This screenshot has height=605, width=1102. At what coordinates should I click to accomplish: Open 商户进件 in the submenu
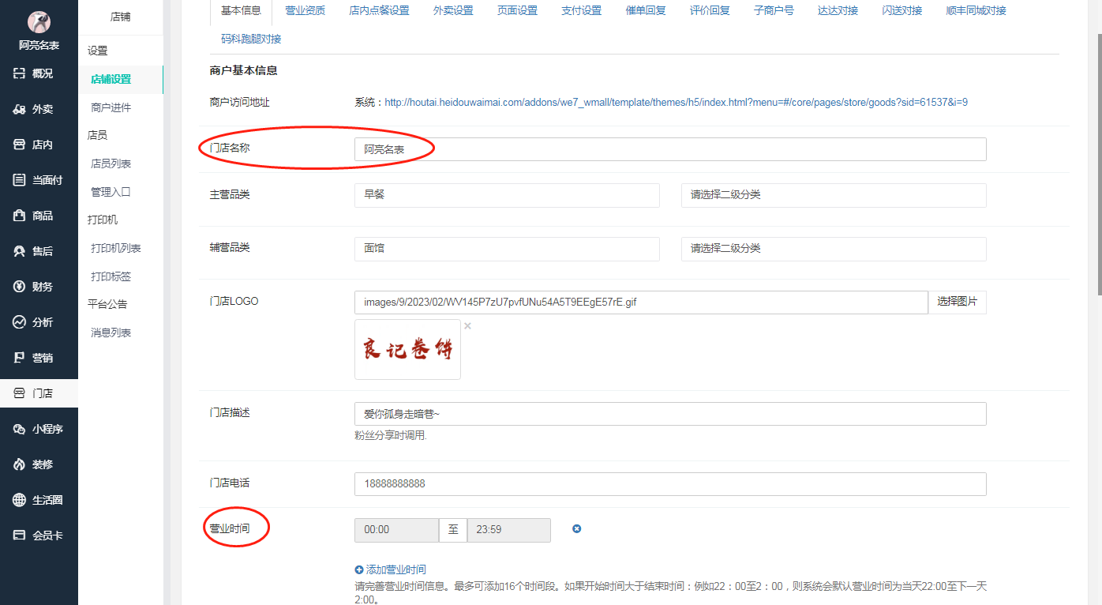tap(111, 107)
